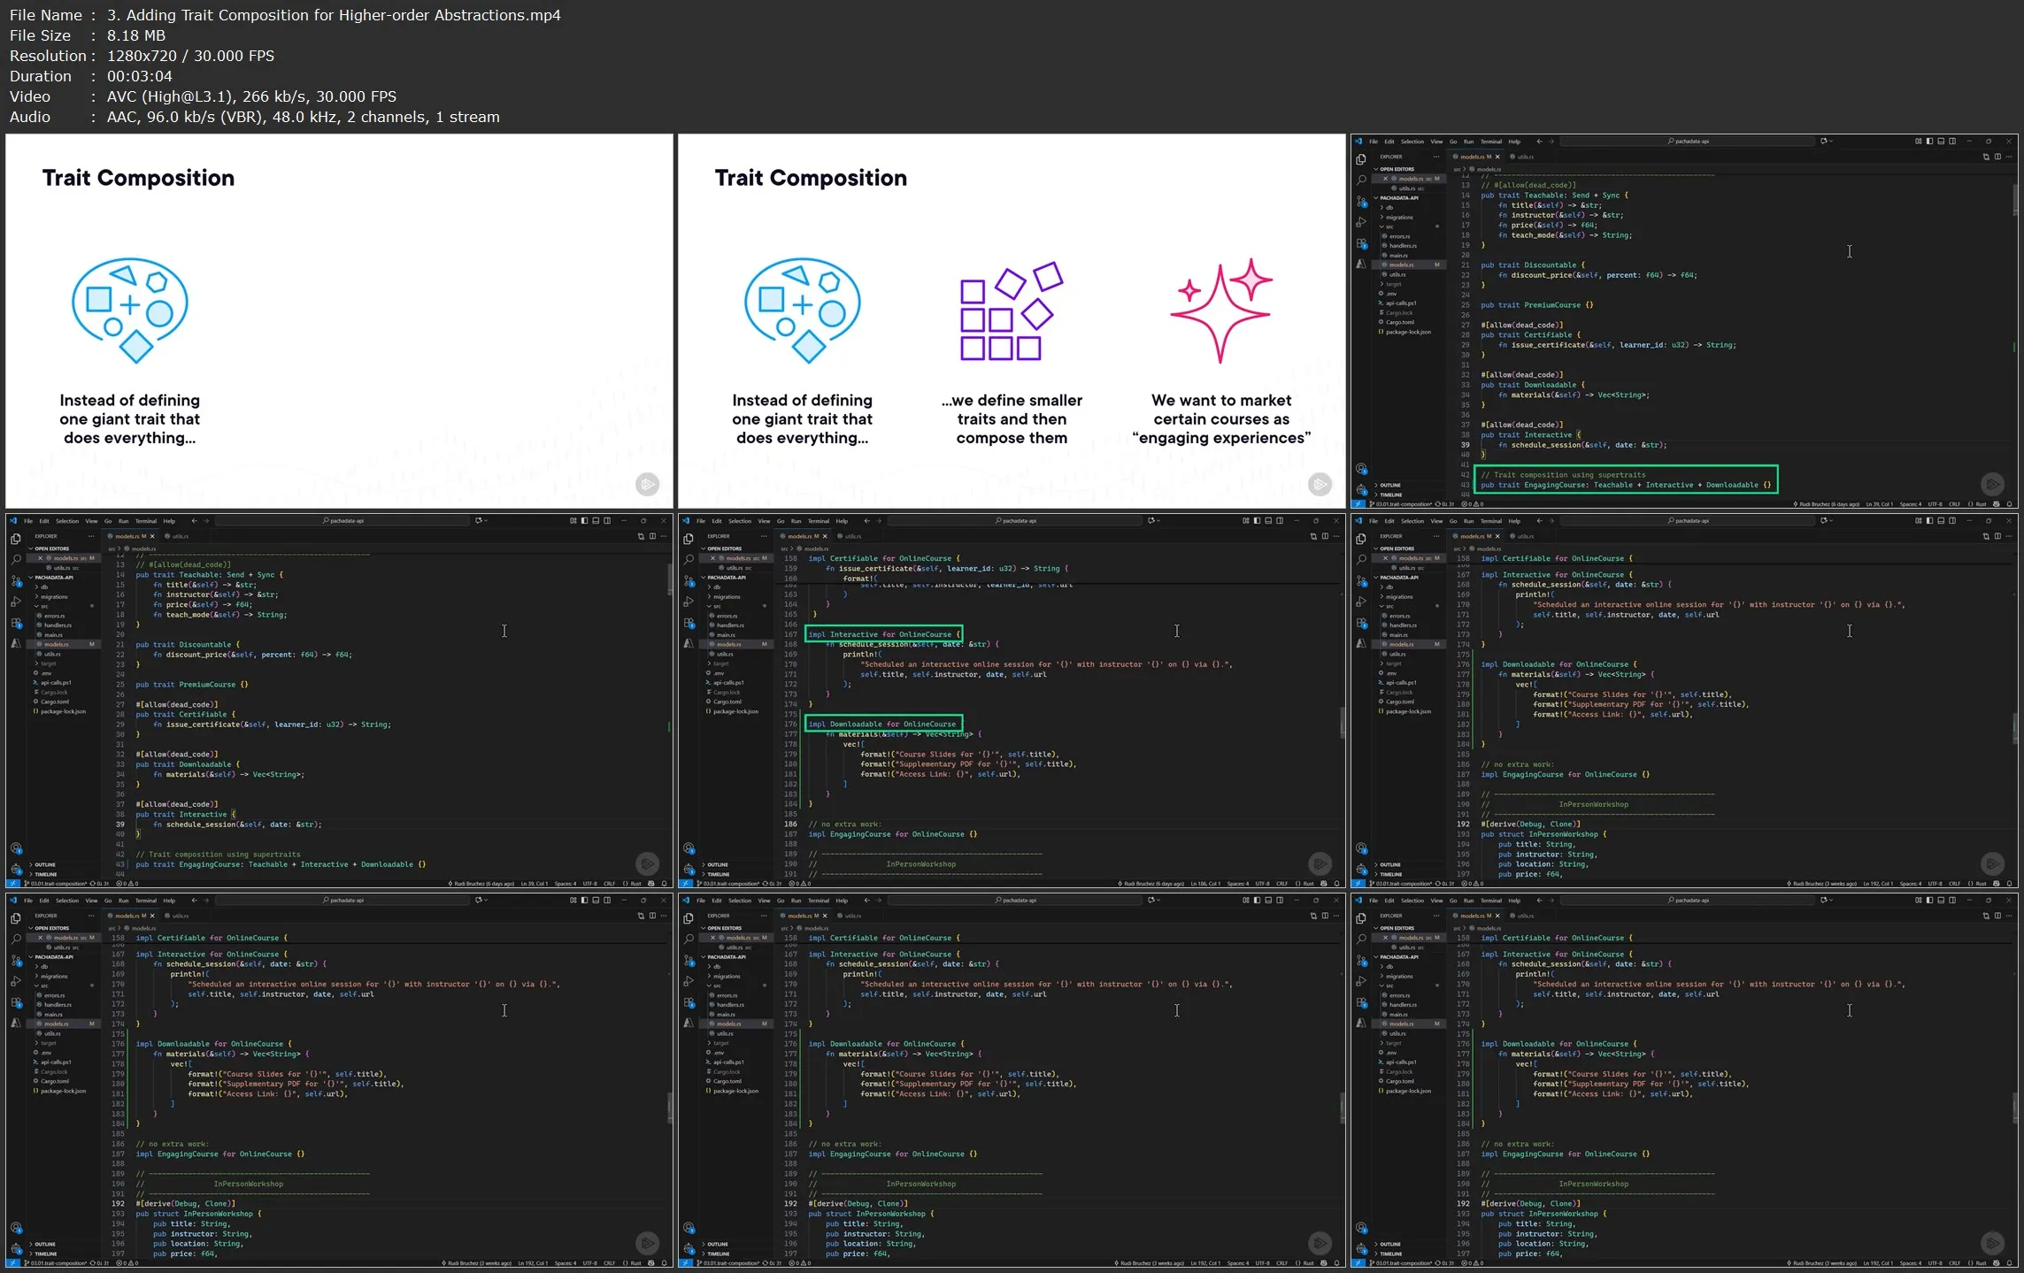Click Run and Debug icon in top-right frame

[x=1361, y=222]
